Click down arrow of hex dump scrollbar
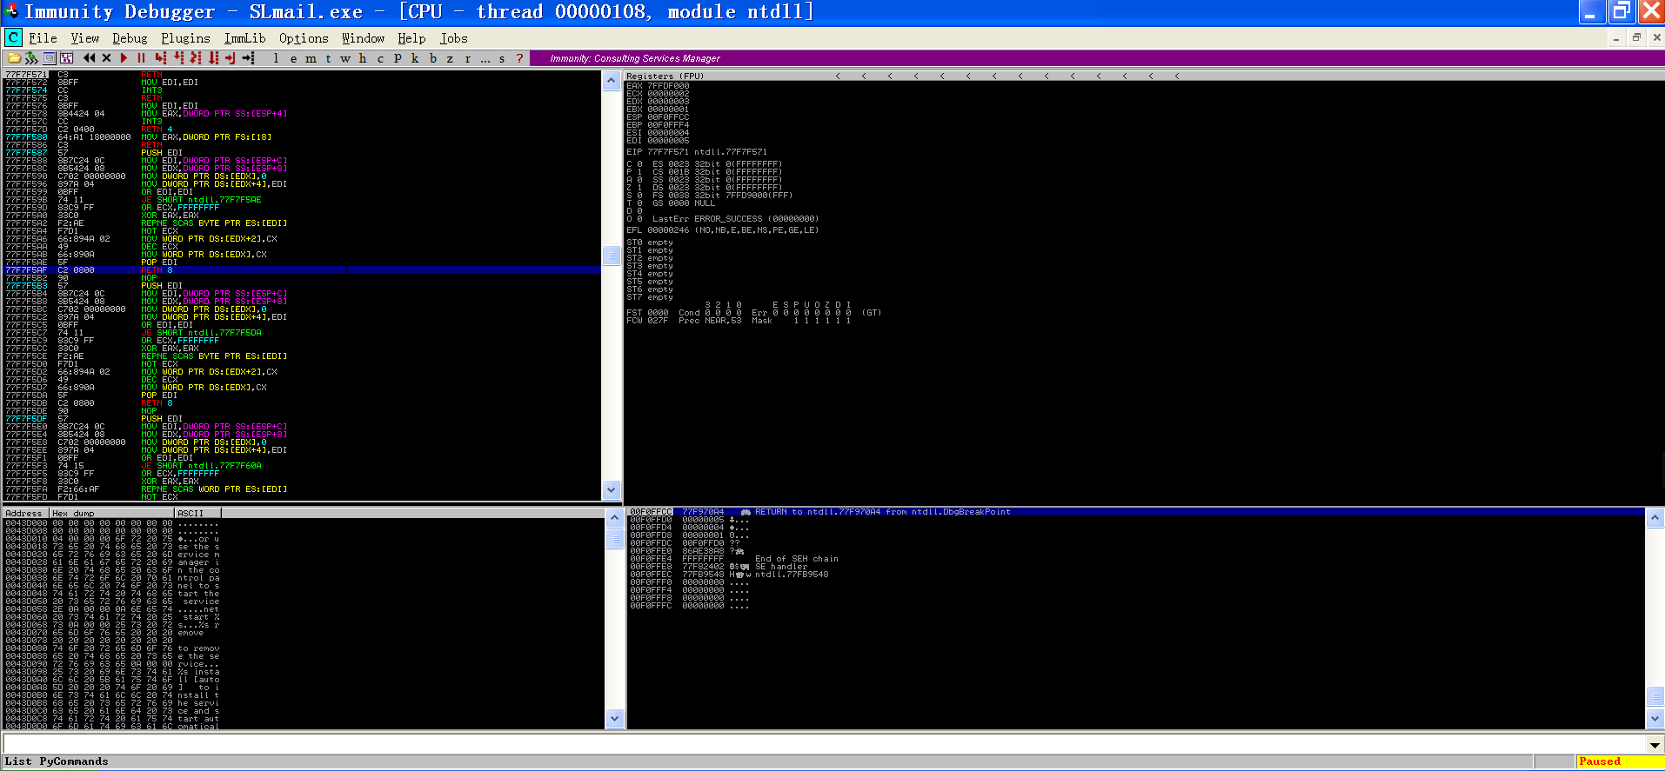The image size is (1665, 771). point(614,719)
